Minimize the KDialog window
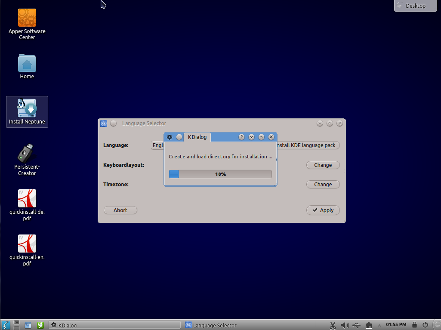441x330 pixels. point(251,137)
